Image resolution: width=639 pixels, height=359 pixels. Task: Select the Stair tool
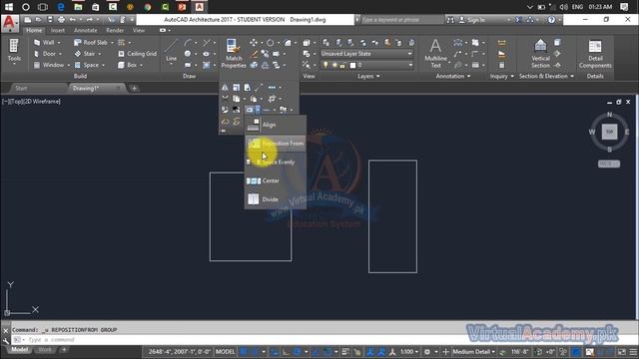click(x=85, y=54)
